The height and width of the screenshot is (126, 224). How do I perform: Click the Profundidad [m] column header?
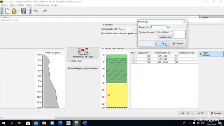click(162, 53)
